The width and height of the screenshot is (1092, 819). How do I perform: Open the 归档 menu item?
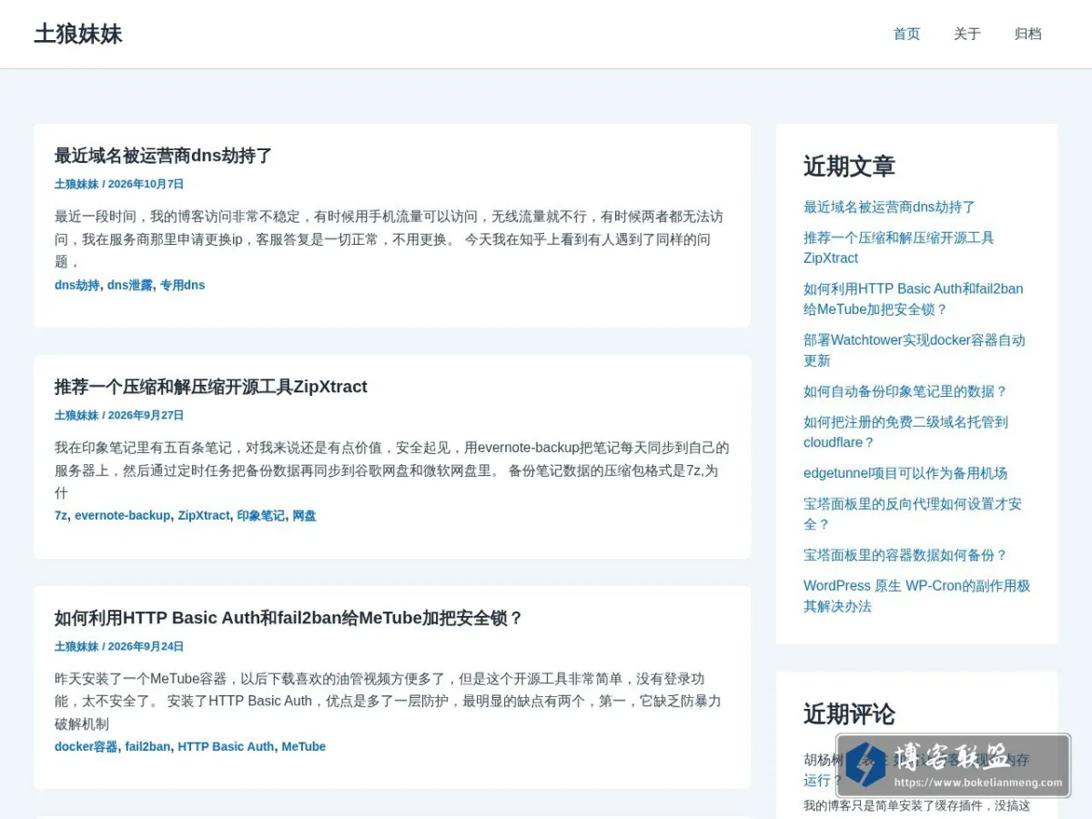pyautogui.click(x=1028, y=34)
